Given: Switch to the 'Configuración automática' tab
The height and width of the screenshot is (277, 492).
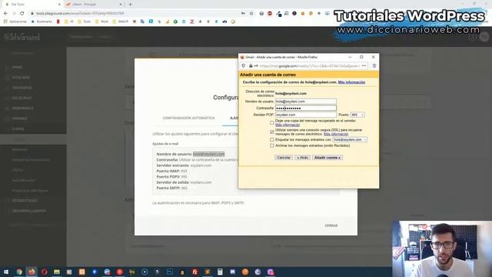Looking at the screenshot, I should point(188,118).
